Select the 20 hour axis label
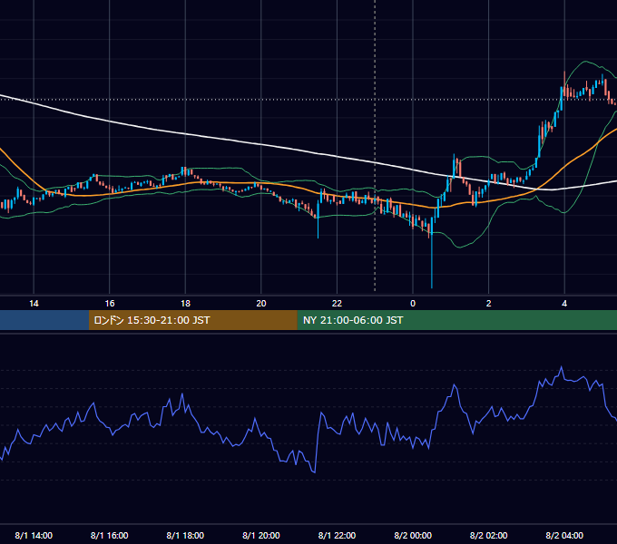Viewport: 617px width, 544px height. (261, 304)
